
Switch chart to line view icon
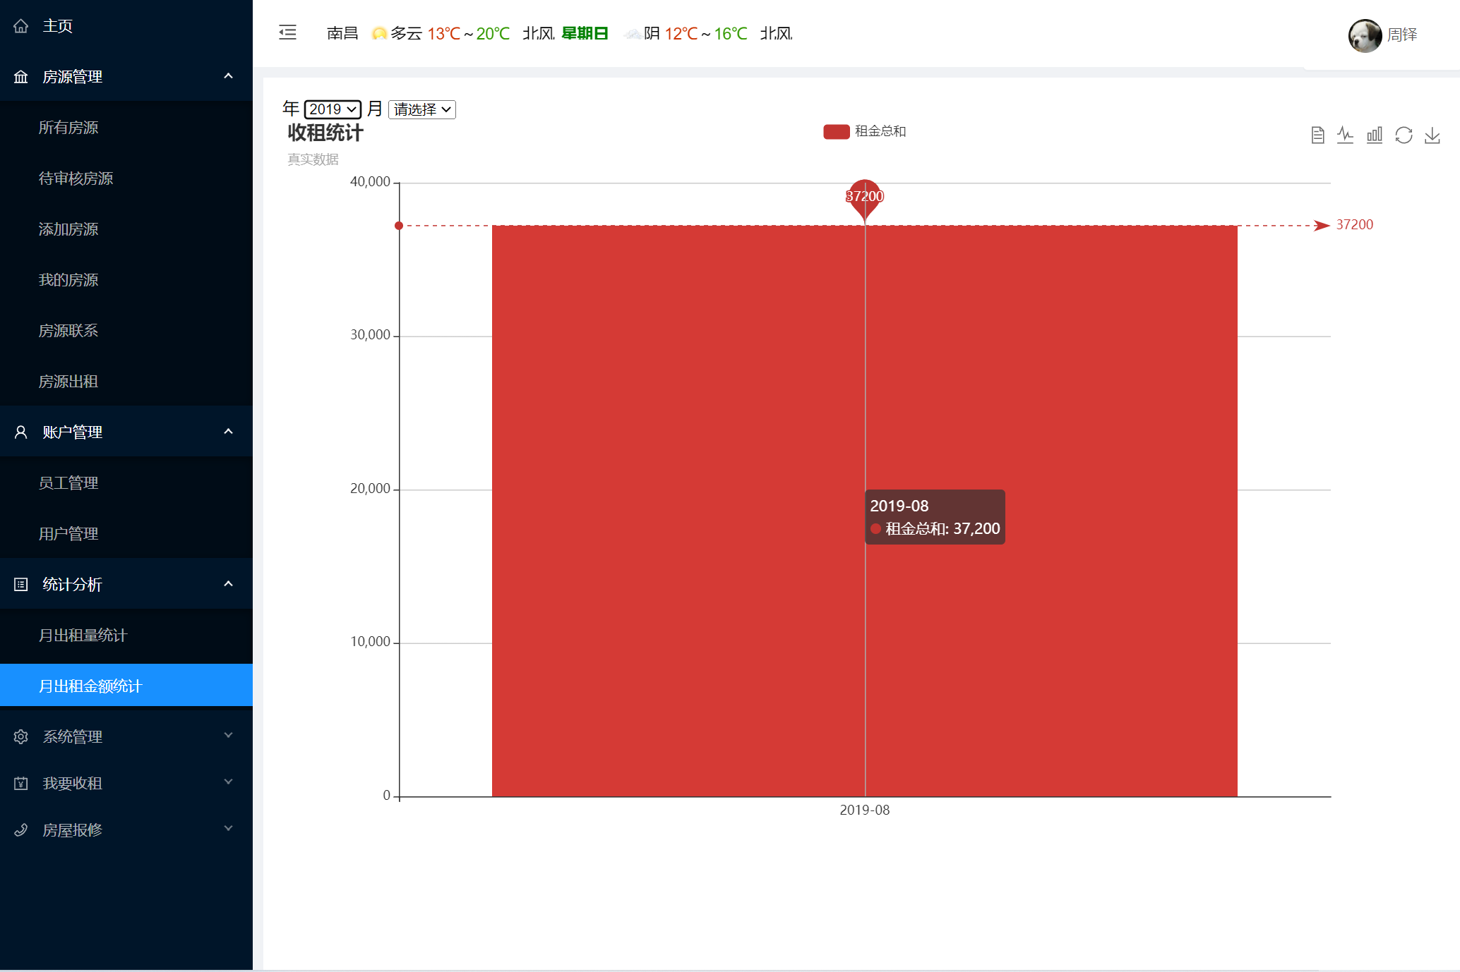coord(1345,135)
